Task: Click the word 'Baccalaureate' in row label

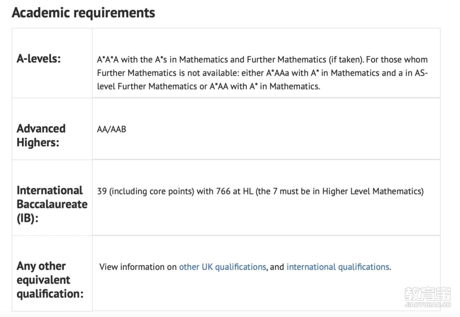Action: tap(52, 204)
